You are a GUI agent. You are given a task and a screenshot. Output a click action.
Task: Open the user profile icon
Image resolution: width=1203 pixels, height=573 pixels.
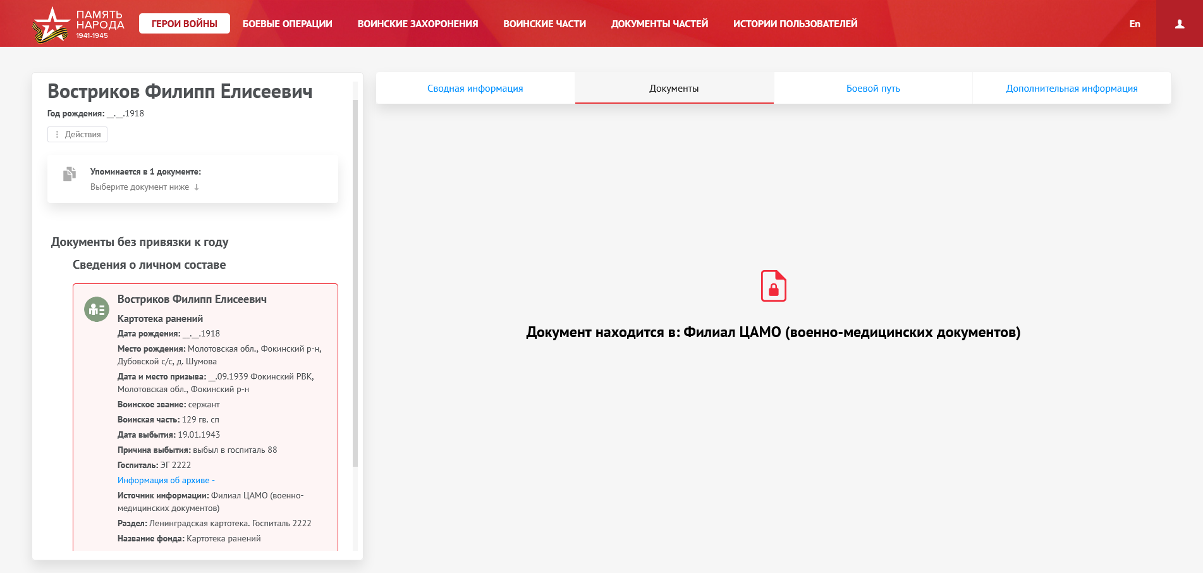click(1179, 24)
